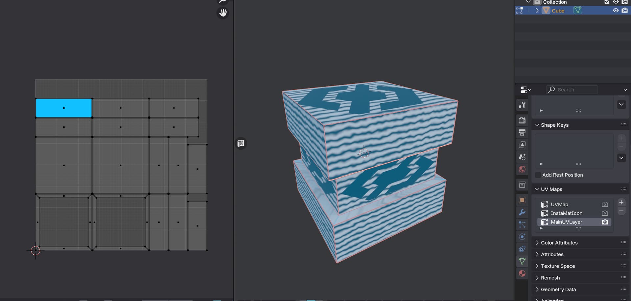Expand the Cube object in outliner
The height and width of the screenshot is (301, 631).
(x=537, y=11)
